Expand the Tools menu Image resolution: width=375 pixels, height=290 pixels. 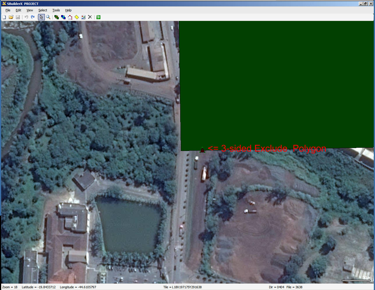pos(56,10)
